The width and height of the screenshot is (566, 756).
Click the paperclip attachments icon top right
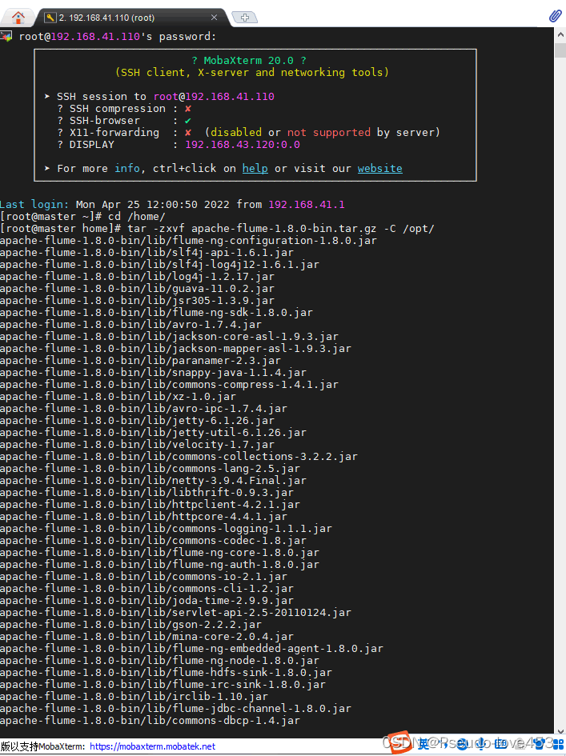click(554, 15)
